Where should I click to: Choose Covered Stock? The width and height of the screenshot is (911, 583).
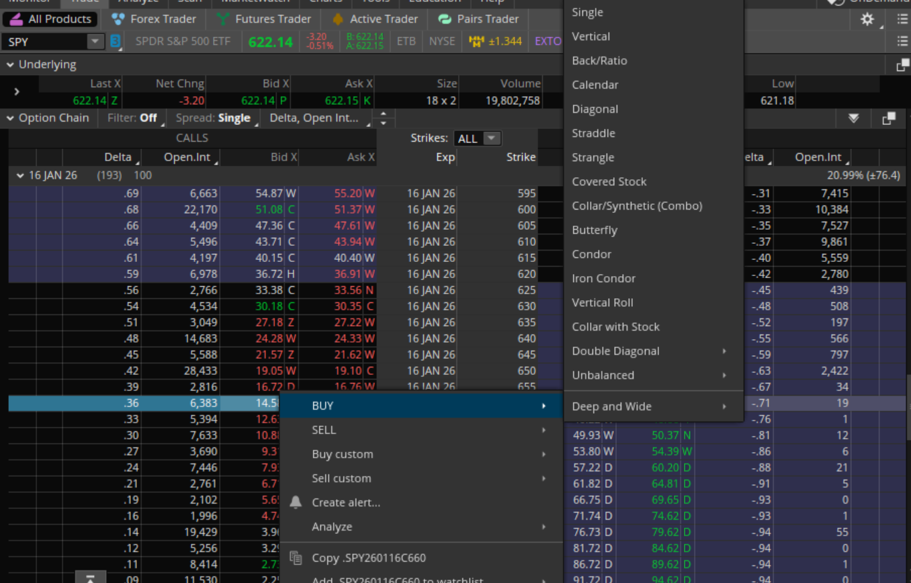click(x=653, y=181)
